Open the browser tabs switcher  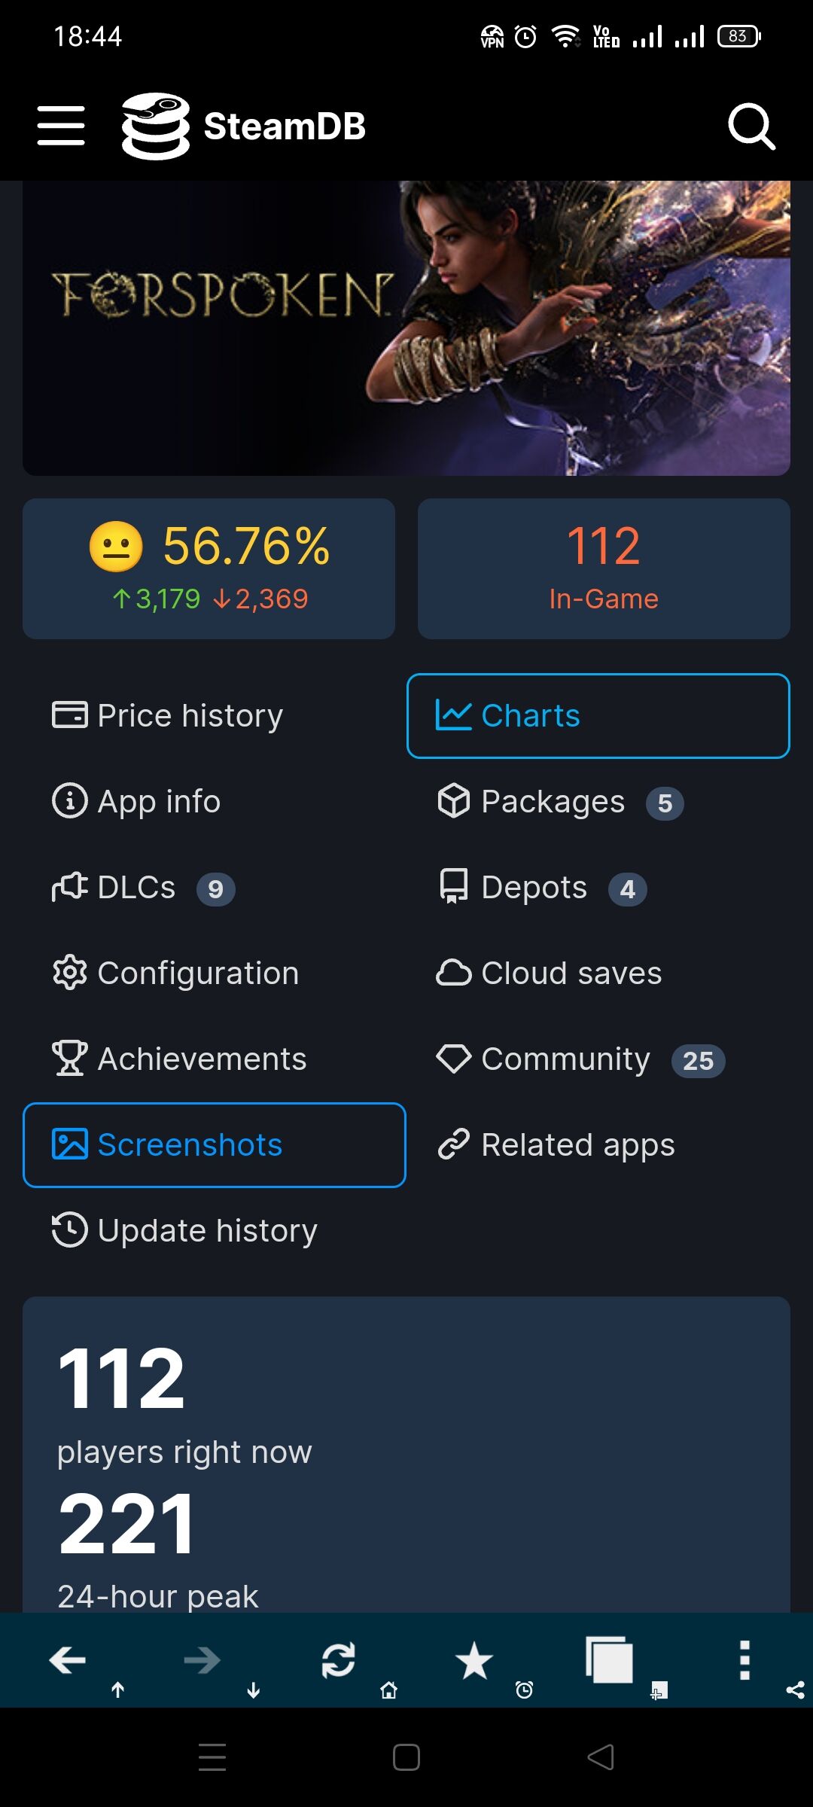click(609, 1659)
